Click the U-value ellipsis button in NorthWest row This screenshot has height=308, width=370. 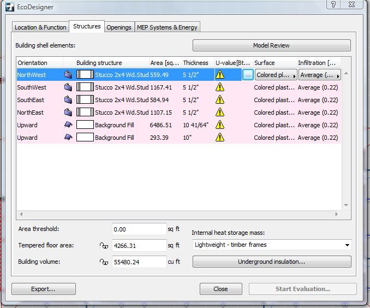pos(248,75)
